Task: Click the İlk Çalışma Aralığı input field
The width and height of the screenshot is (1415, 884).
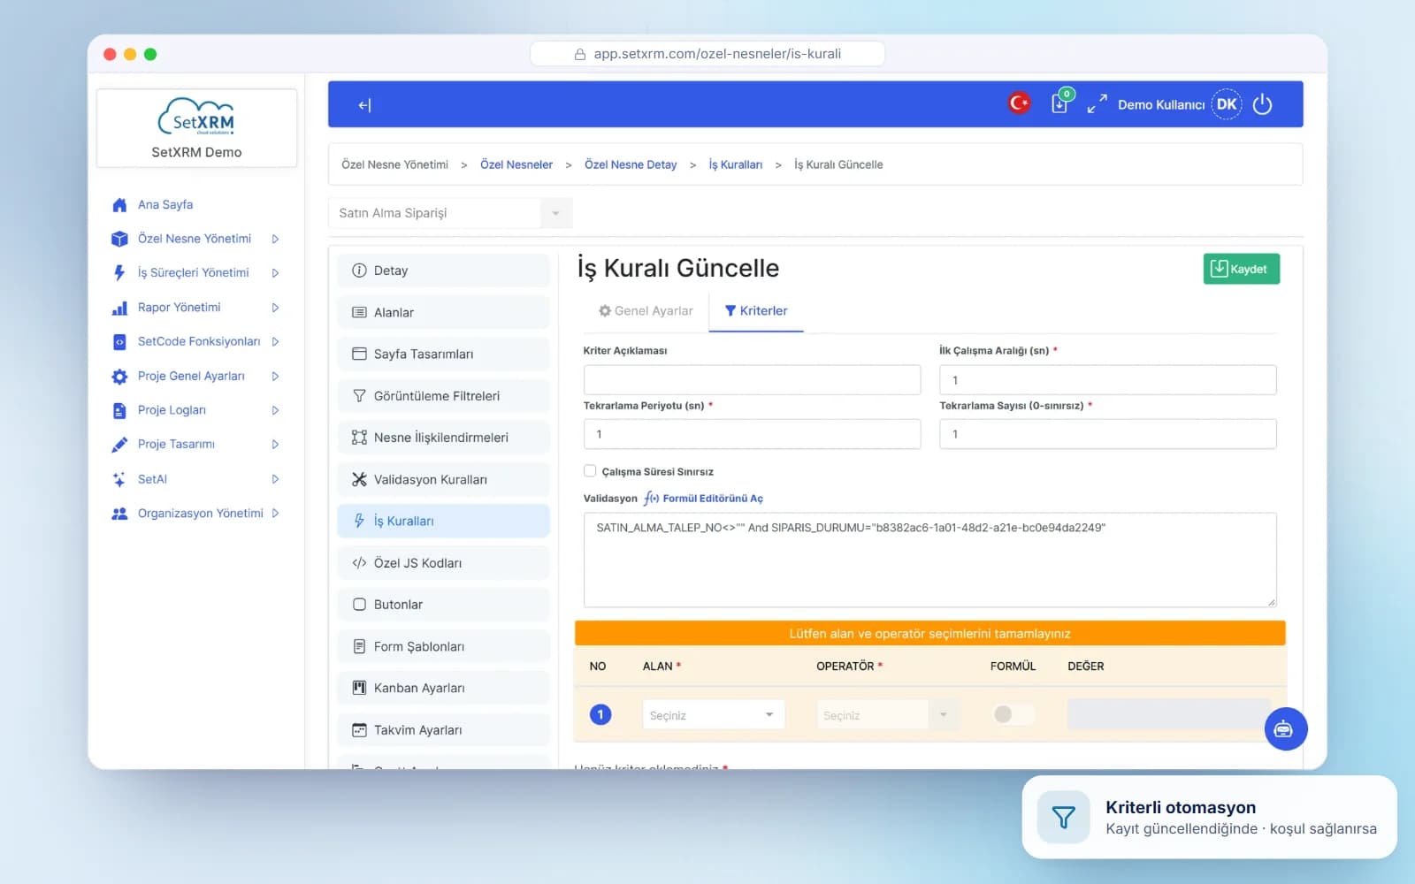Action: (1107, 380)
